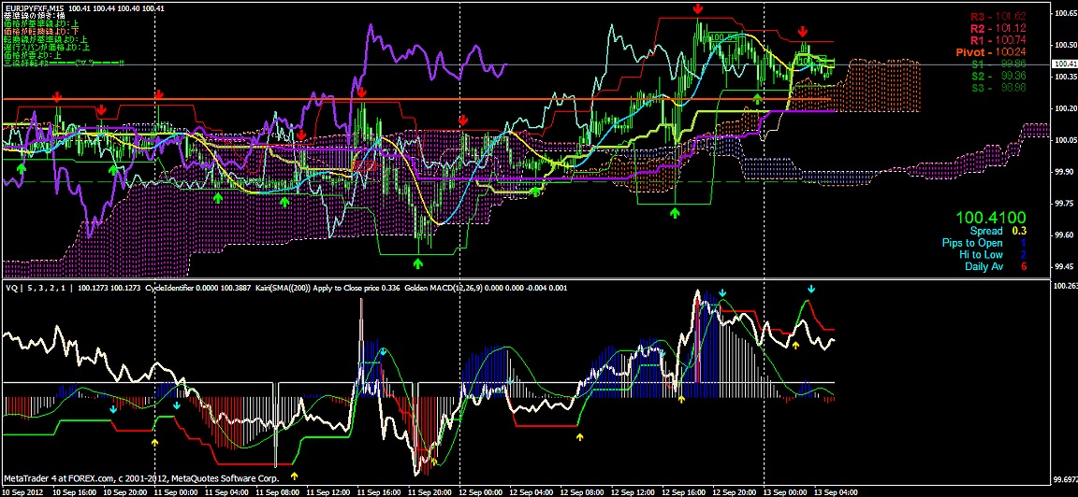Image resolution: width=1078 pixels, height=497 pixels.
Task: Click the 100.65 mark on the price axis
Action: point(1064,14)
